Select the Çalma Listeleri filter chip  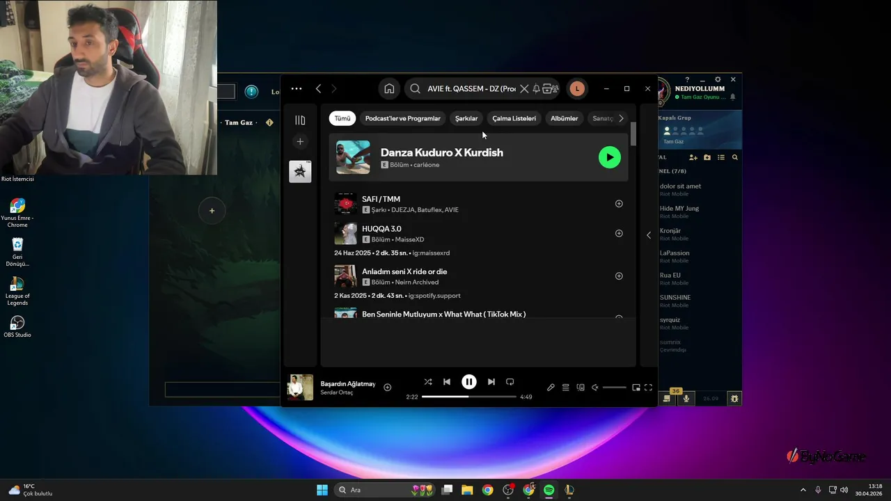514,118
